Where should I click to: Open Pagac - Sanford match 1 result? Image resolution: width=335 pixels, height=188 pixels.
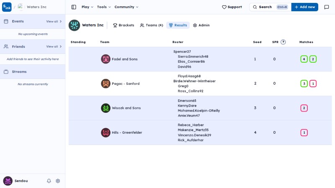(x=313, y=84)
